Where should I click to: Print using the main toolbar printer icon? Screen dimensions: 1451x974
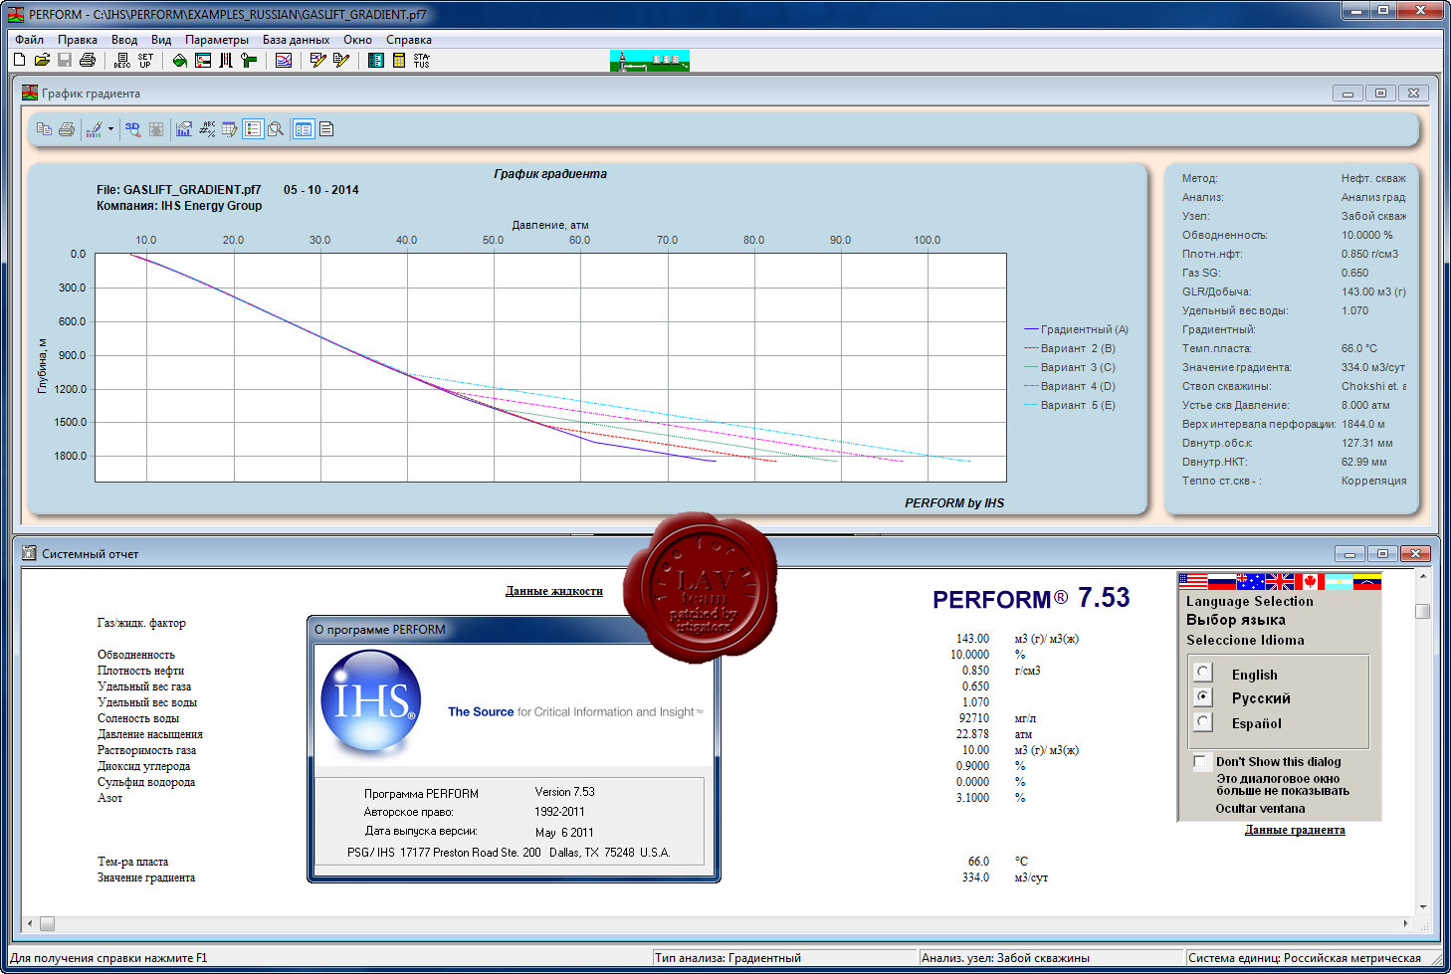(x=88, y=60)
